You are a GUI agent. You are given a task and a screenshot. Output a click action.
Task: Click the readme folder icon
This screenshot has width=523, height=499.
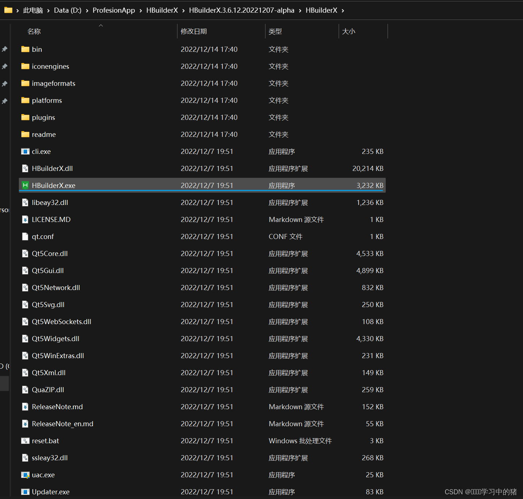pos(25,134)
